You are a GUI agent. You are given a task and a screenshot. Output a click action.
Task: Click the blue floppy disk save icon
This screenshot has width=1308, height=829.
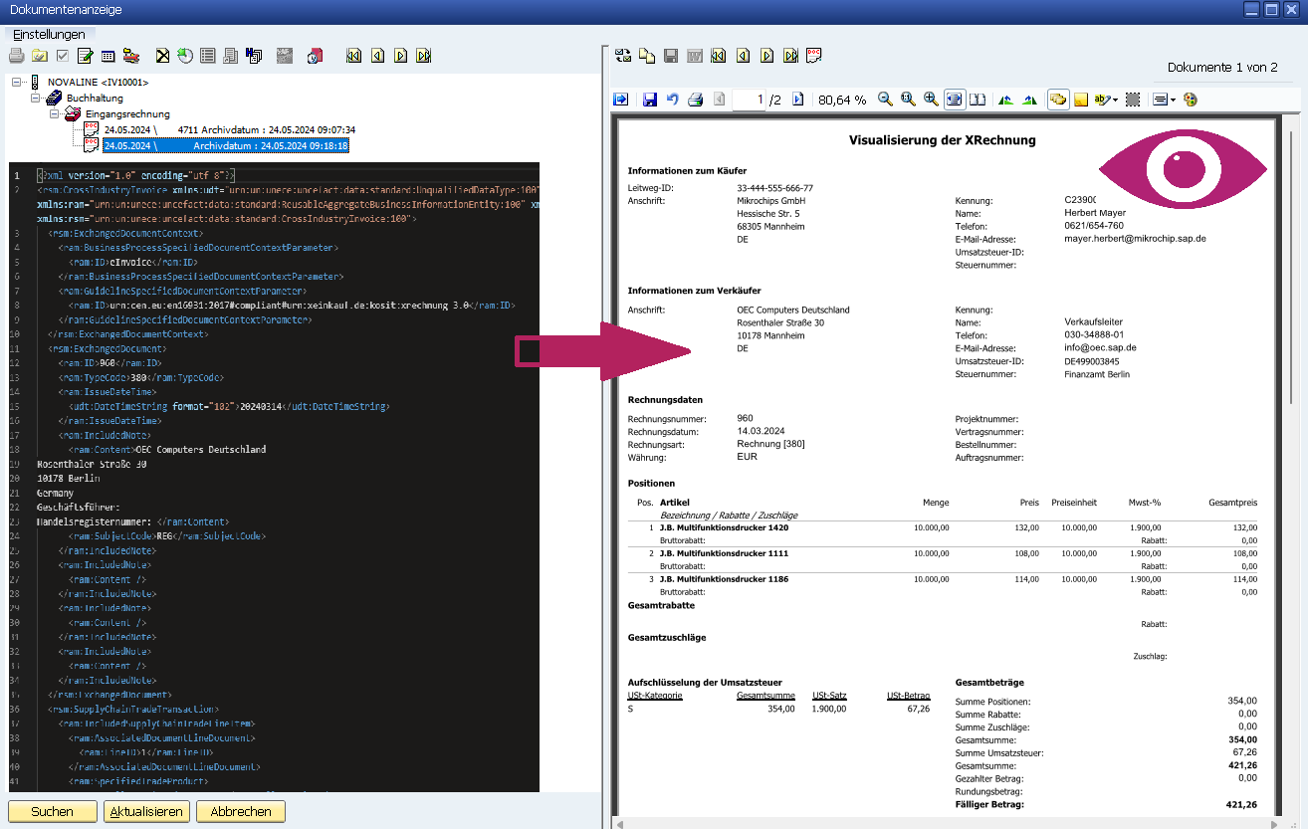tap(650, 100)
